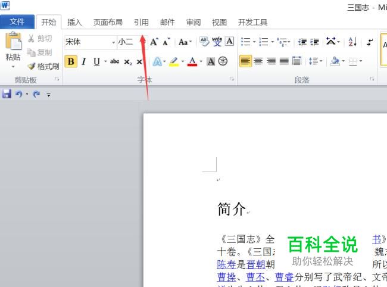Toggle show paragraph marks
The image size is (387, 287).
click(x=370, y=42)
